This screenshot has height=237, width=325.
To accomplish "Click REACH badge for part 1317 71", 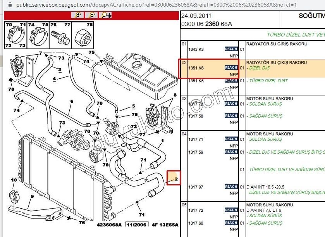I will pyautogui.click(x=231, y=139).
